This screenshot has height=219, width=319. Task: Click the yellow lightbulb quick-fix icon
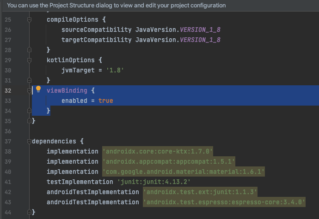pos(38,89)
